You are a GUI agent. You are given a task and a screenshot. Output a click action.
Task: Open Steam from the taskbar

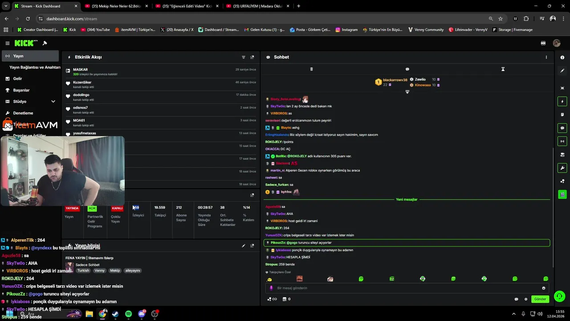pyautogui.click(x=115, y=314)
